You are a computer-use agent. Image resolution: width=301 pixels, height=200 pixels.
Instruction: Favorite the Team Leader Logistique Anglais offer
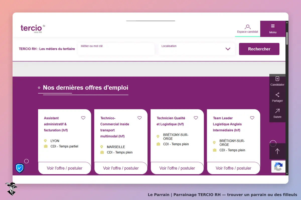[x=252, y=118]
